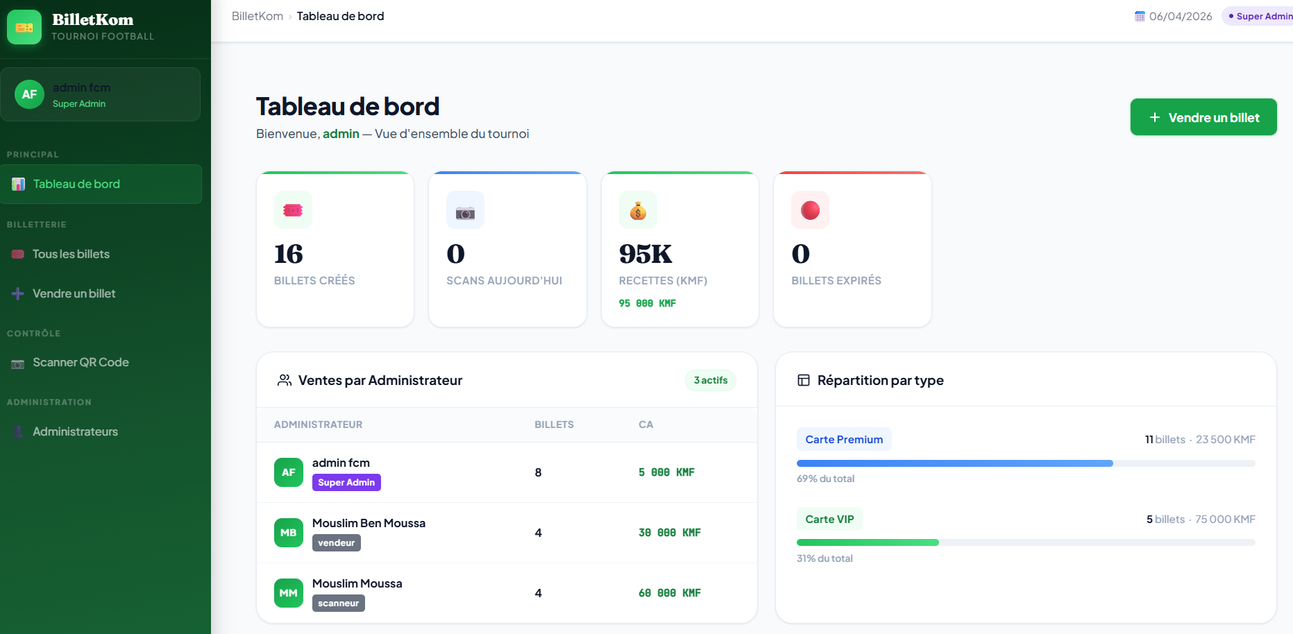Click the 8 billets count for admin fcm
1293x634 pixels.
click(538, 472)
